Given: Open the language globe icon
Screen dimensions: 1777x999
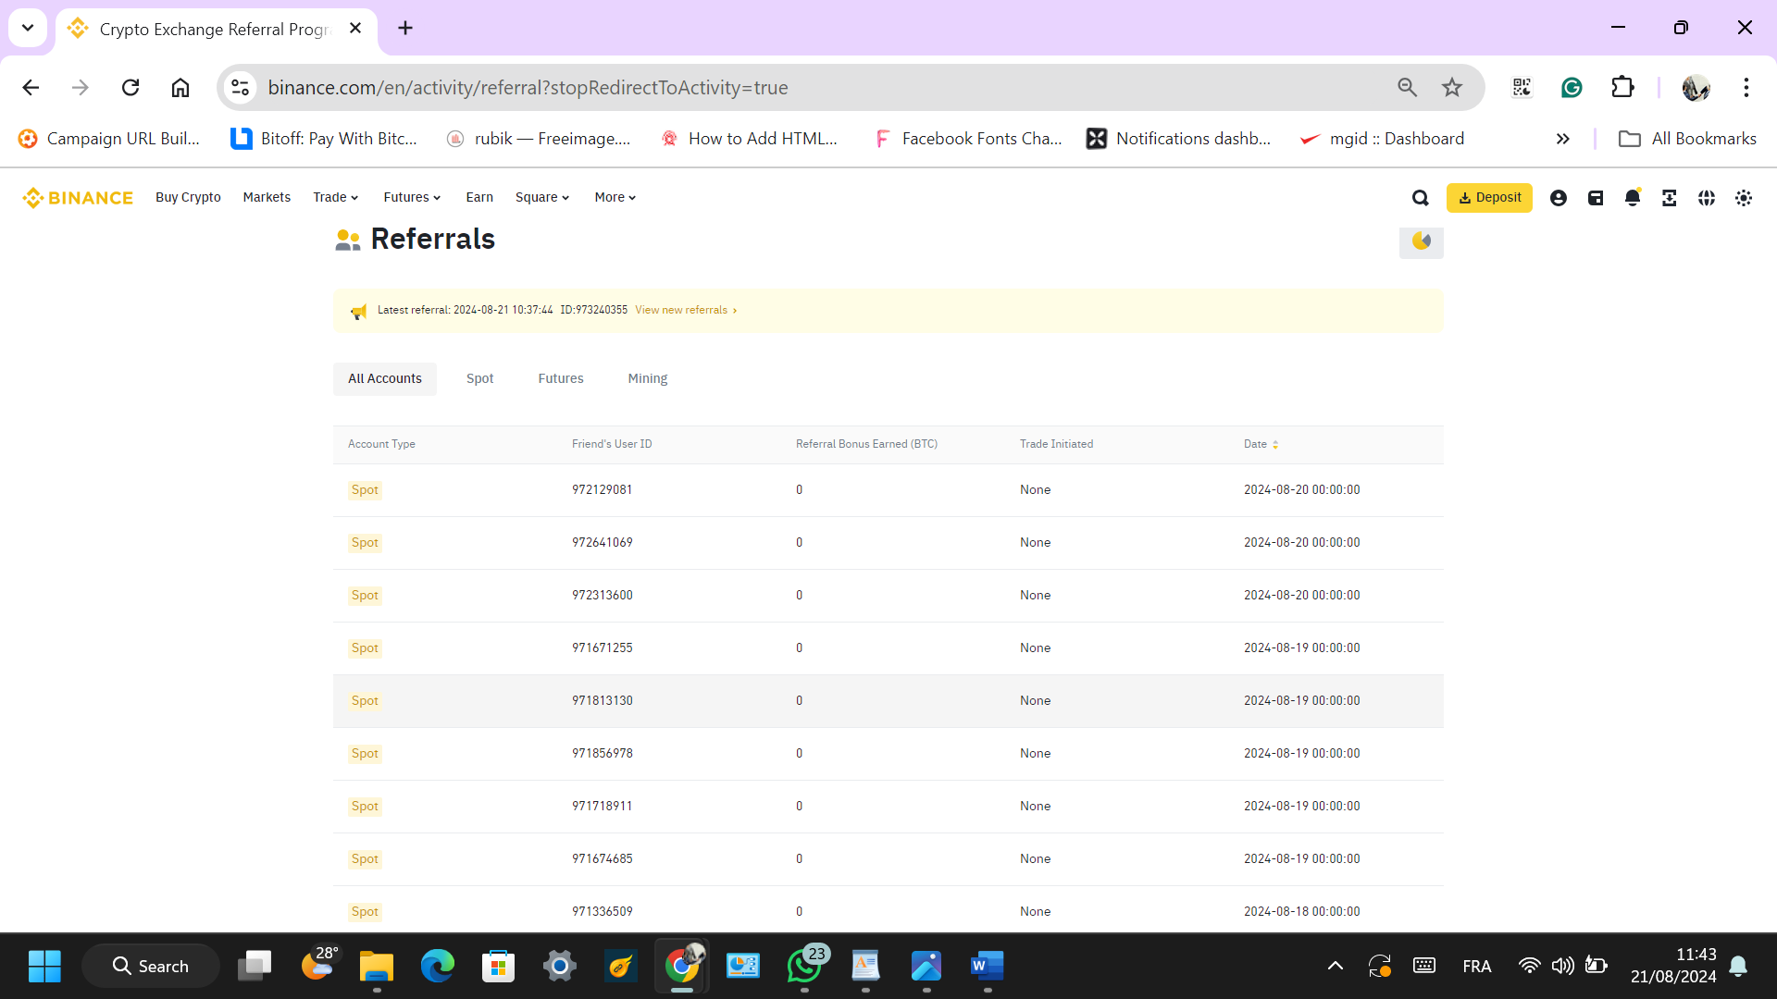Looking at the screenshot, I should pyautogui.click(x=1707, y=198).
